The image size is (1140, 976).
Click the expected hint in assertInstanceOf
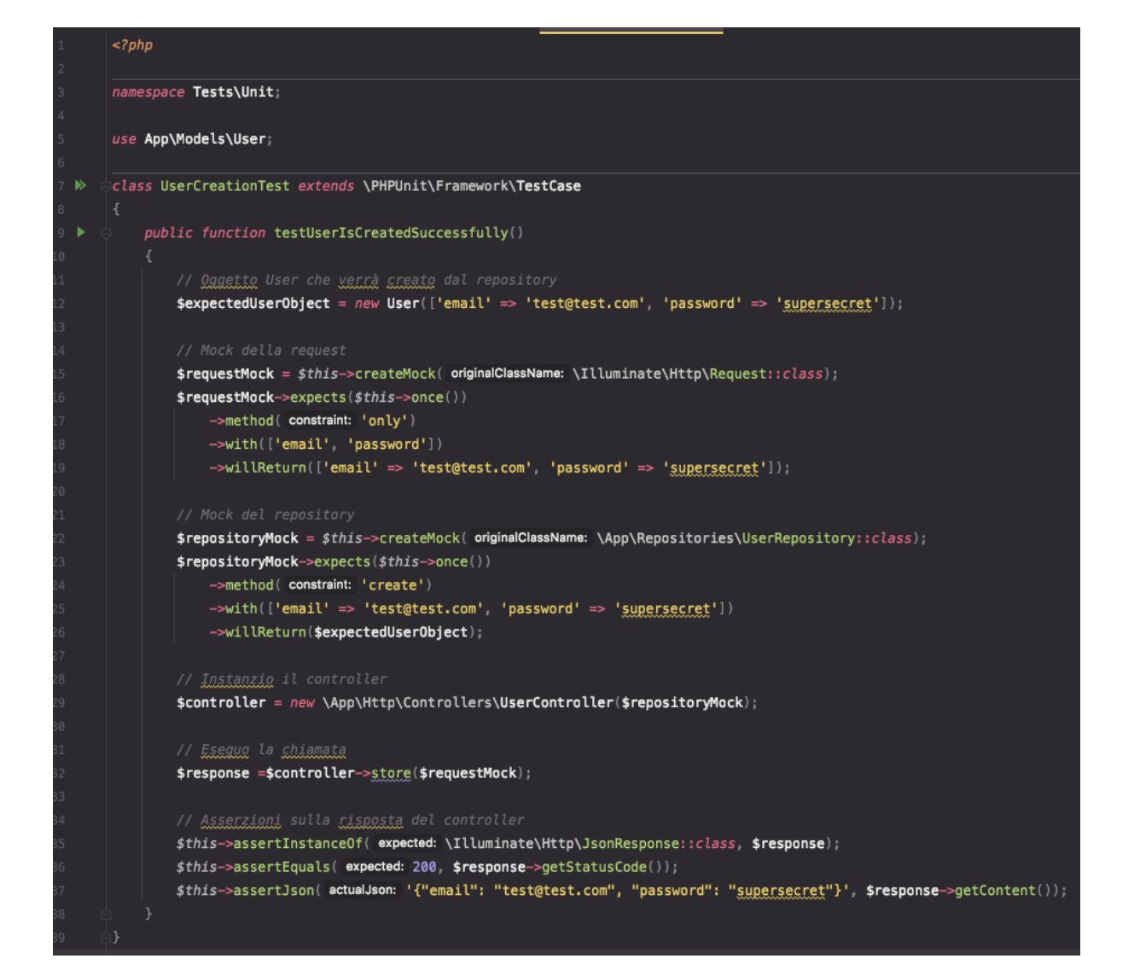(407, 844)
